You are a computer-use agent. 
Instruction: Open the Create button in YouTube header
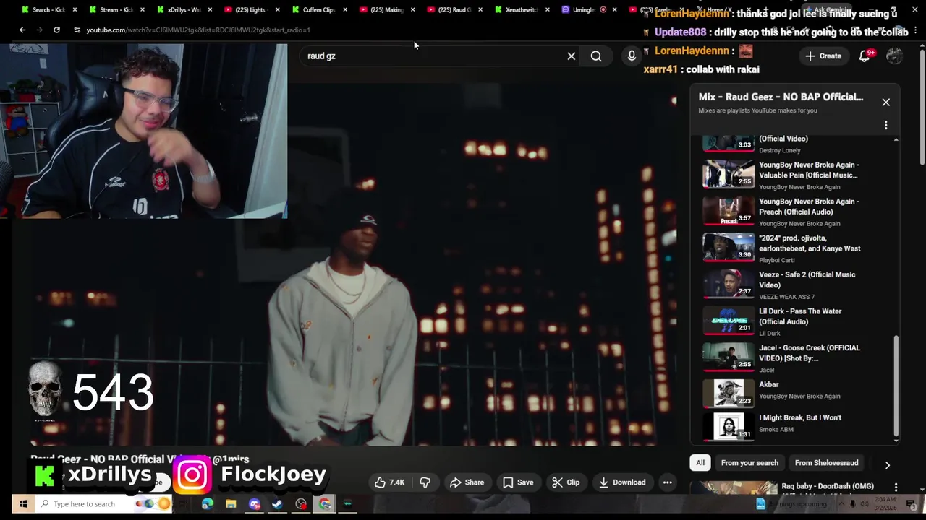(823, 56)
